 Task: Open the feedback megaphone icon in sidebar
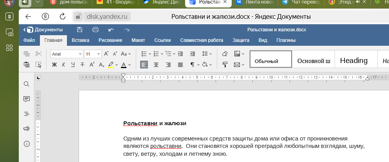[27, 129]
